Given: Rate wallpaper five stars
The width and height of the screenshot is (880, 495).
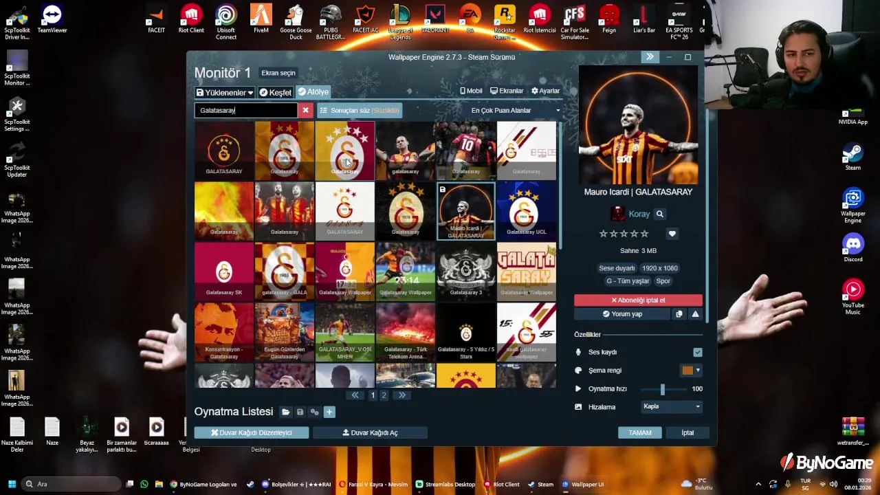Looking at the screenshot, I should point(645,234).
